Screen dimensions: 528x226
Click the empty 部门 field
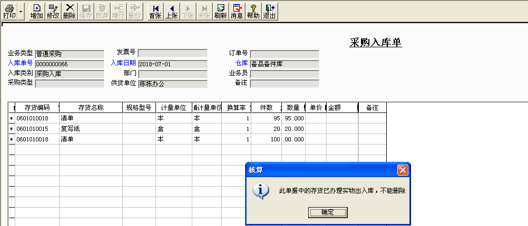(x=173, y=74)
